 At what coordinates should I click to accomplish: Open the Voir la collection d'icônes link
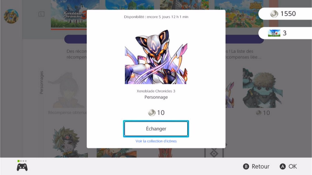pos(156,141)
